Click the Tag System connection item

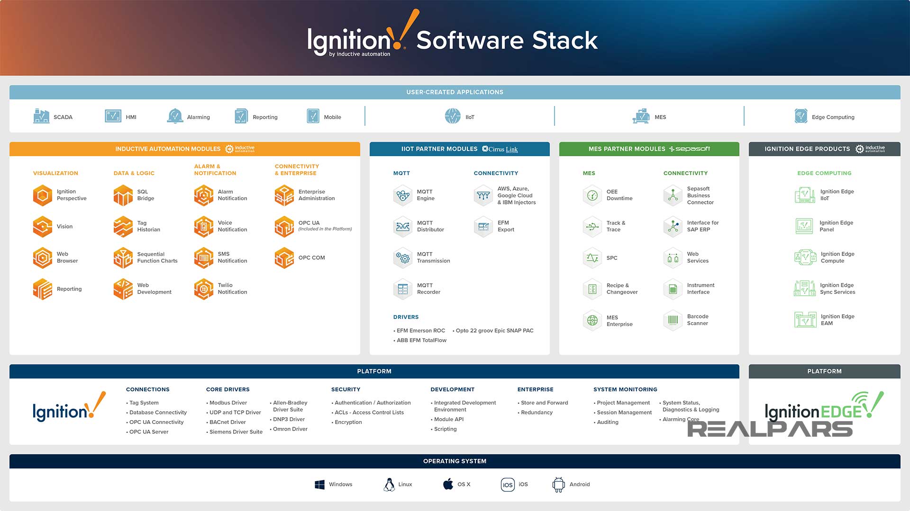144,403
